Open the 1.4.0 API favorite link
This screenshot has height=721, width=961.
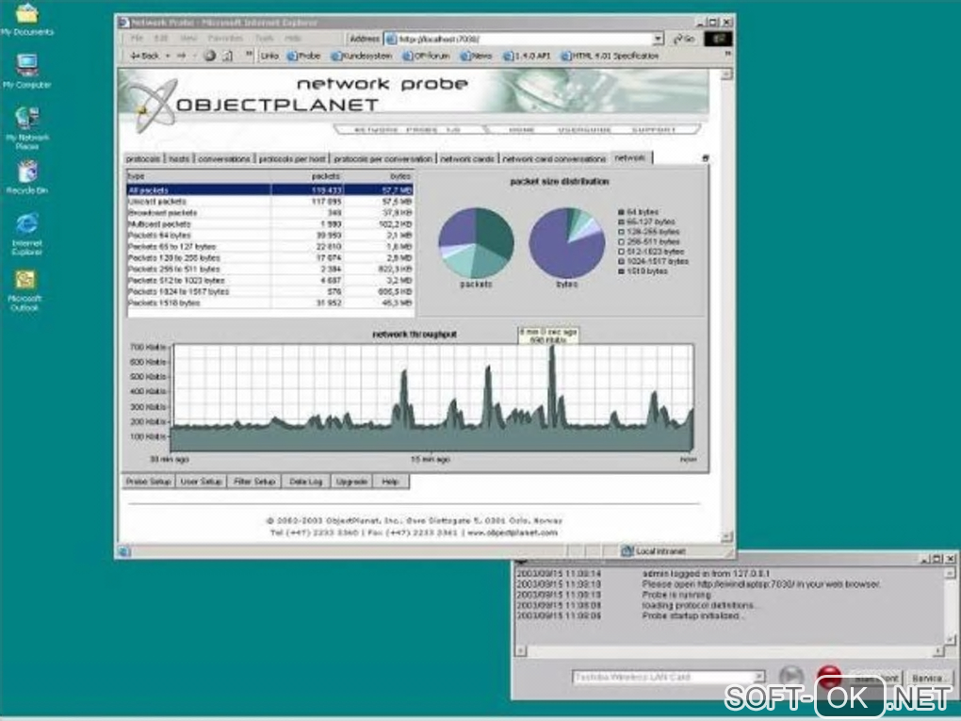pos(527,56)
